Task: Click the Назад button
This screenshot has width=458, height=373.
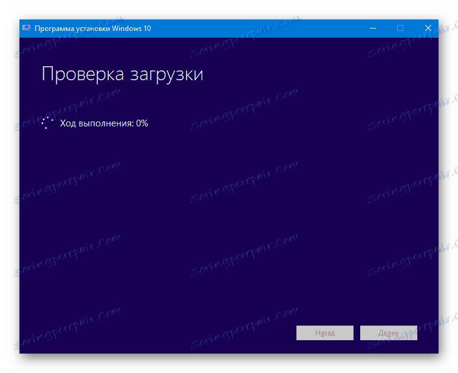Action: (x=325, y=333)
